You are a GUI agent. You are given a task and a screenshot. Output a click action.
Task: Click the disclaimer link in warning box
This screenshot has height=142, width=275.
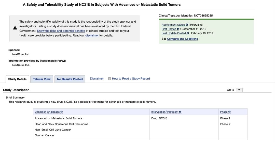pos(92,36)
